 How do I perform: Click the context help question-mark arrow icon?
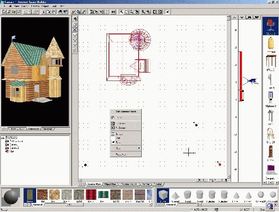point(65,12)
